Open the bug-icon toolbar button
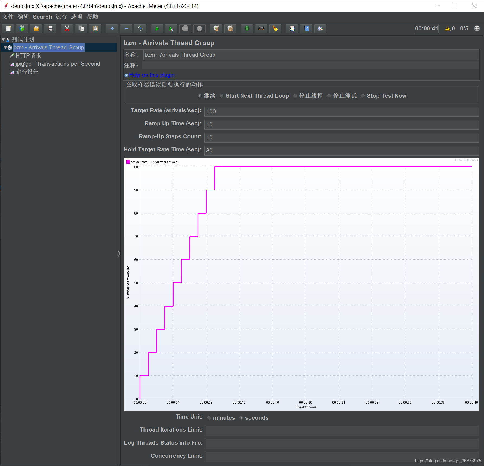484x466 pixels. 247,28
